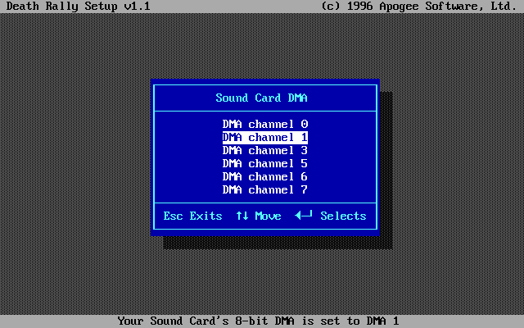This screenshot has height=328, width=524.
Task: Click the Move label in footer
Action: (268, 216)
